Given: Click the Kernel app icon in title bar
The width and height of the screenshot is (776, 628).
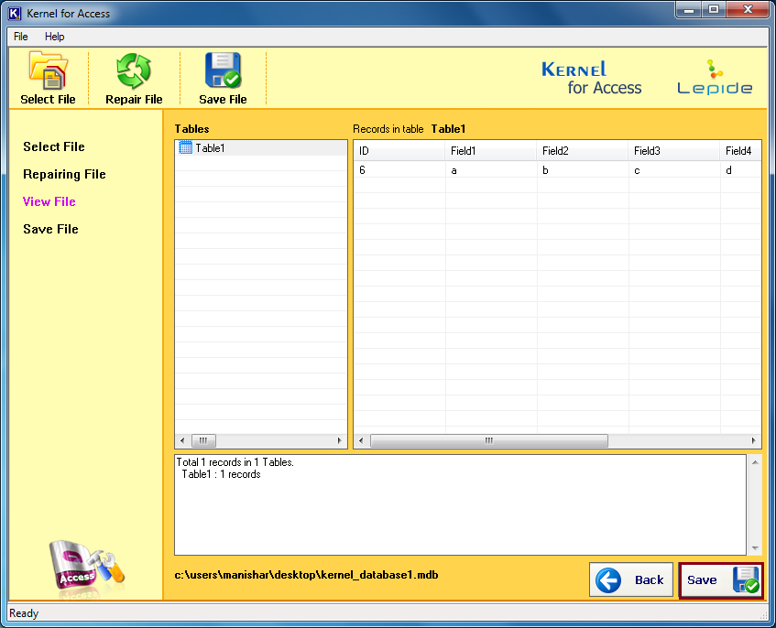Looking at the screenshot, I should [x=15, y=14].
